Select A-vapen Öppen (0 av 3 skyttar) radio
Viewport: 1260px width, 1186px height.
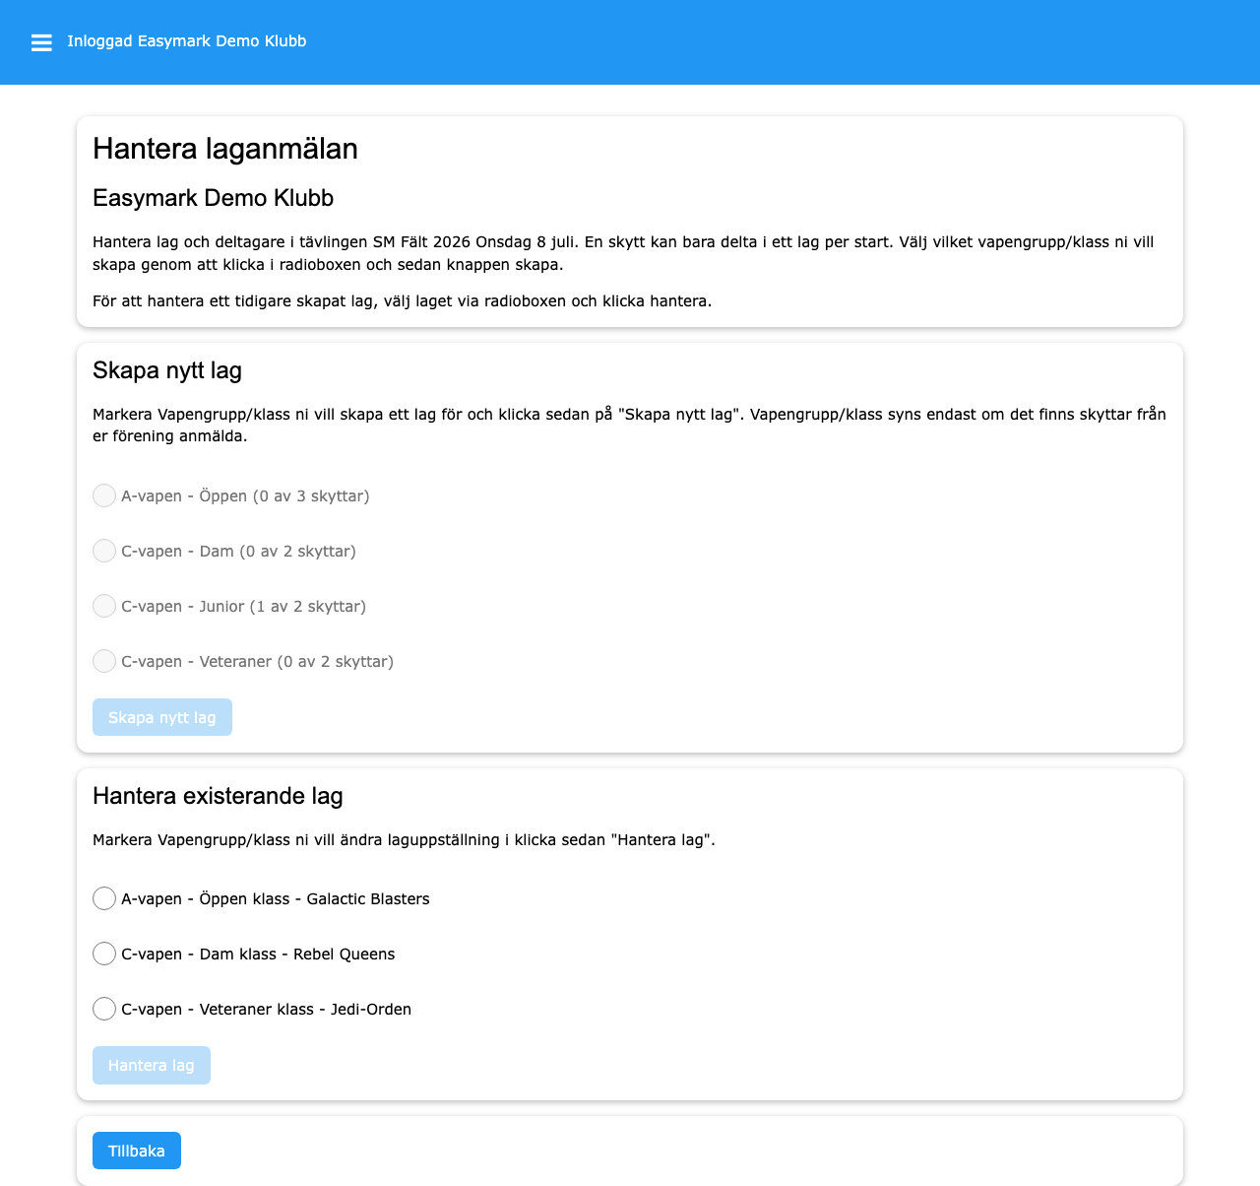tap(104, 495)
